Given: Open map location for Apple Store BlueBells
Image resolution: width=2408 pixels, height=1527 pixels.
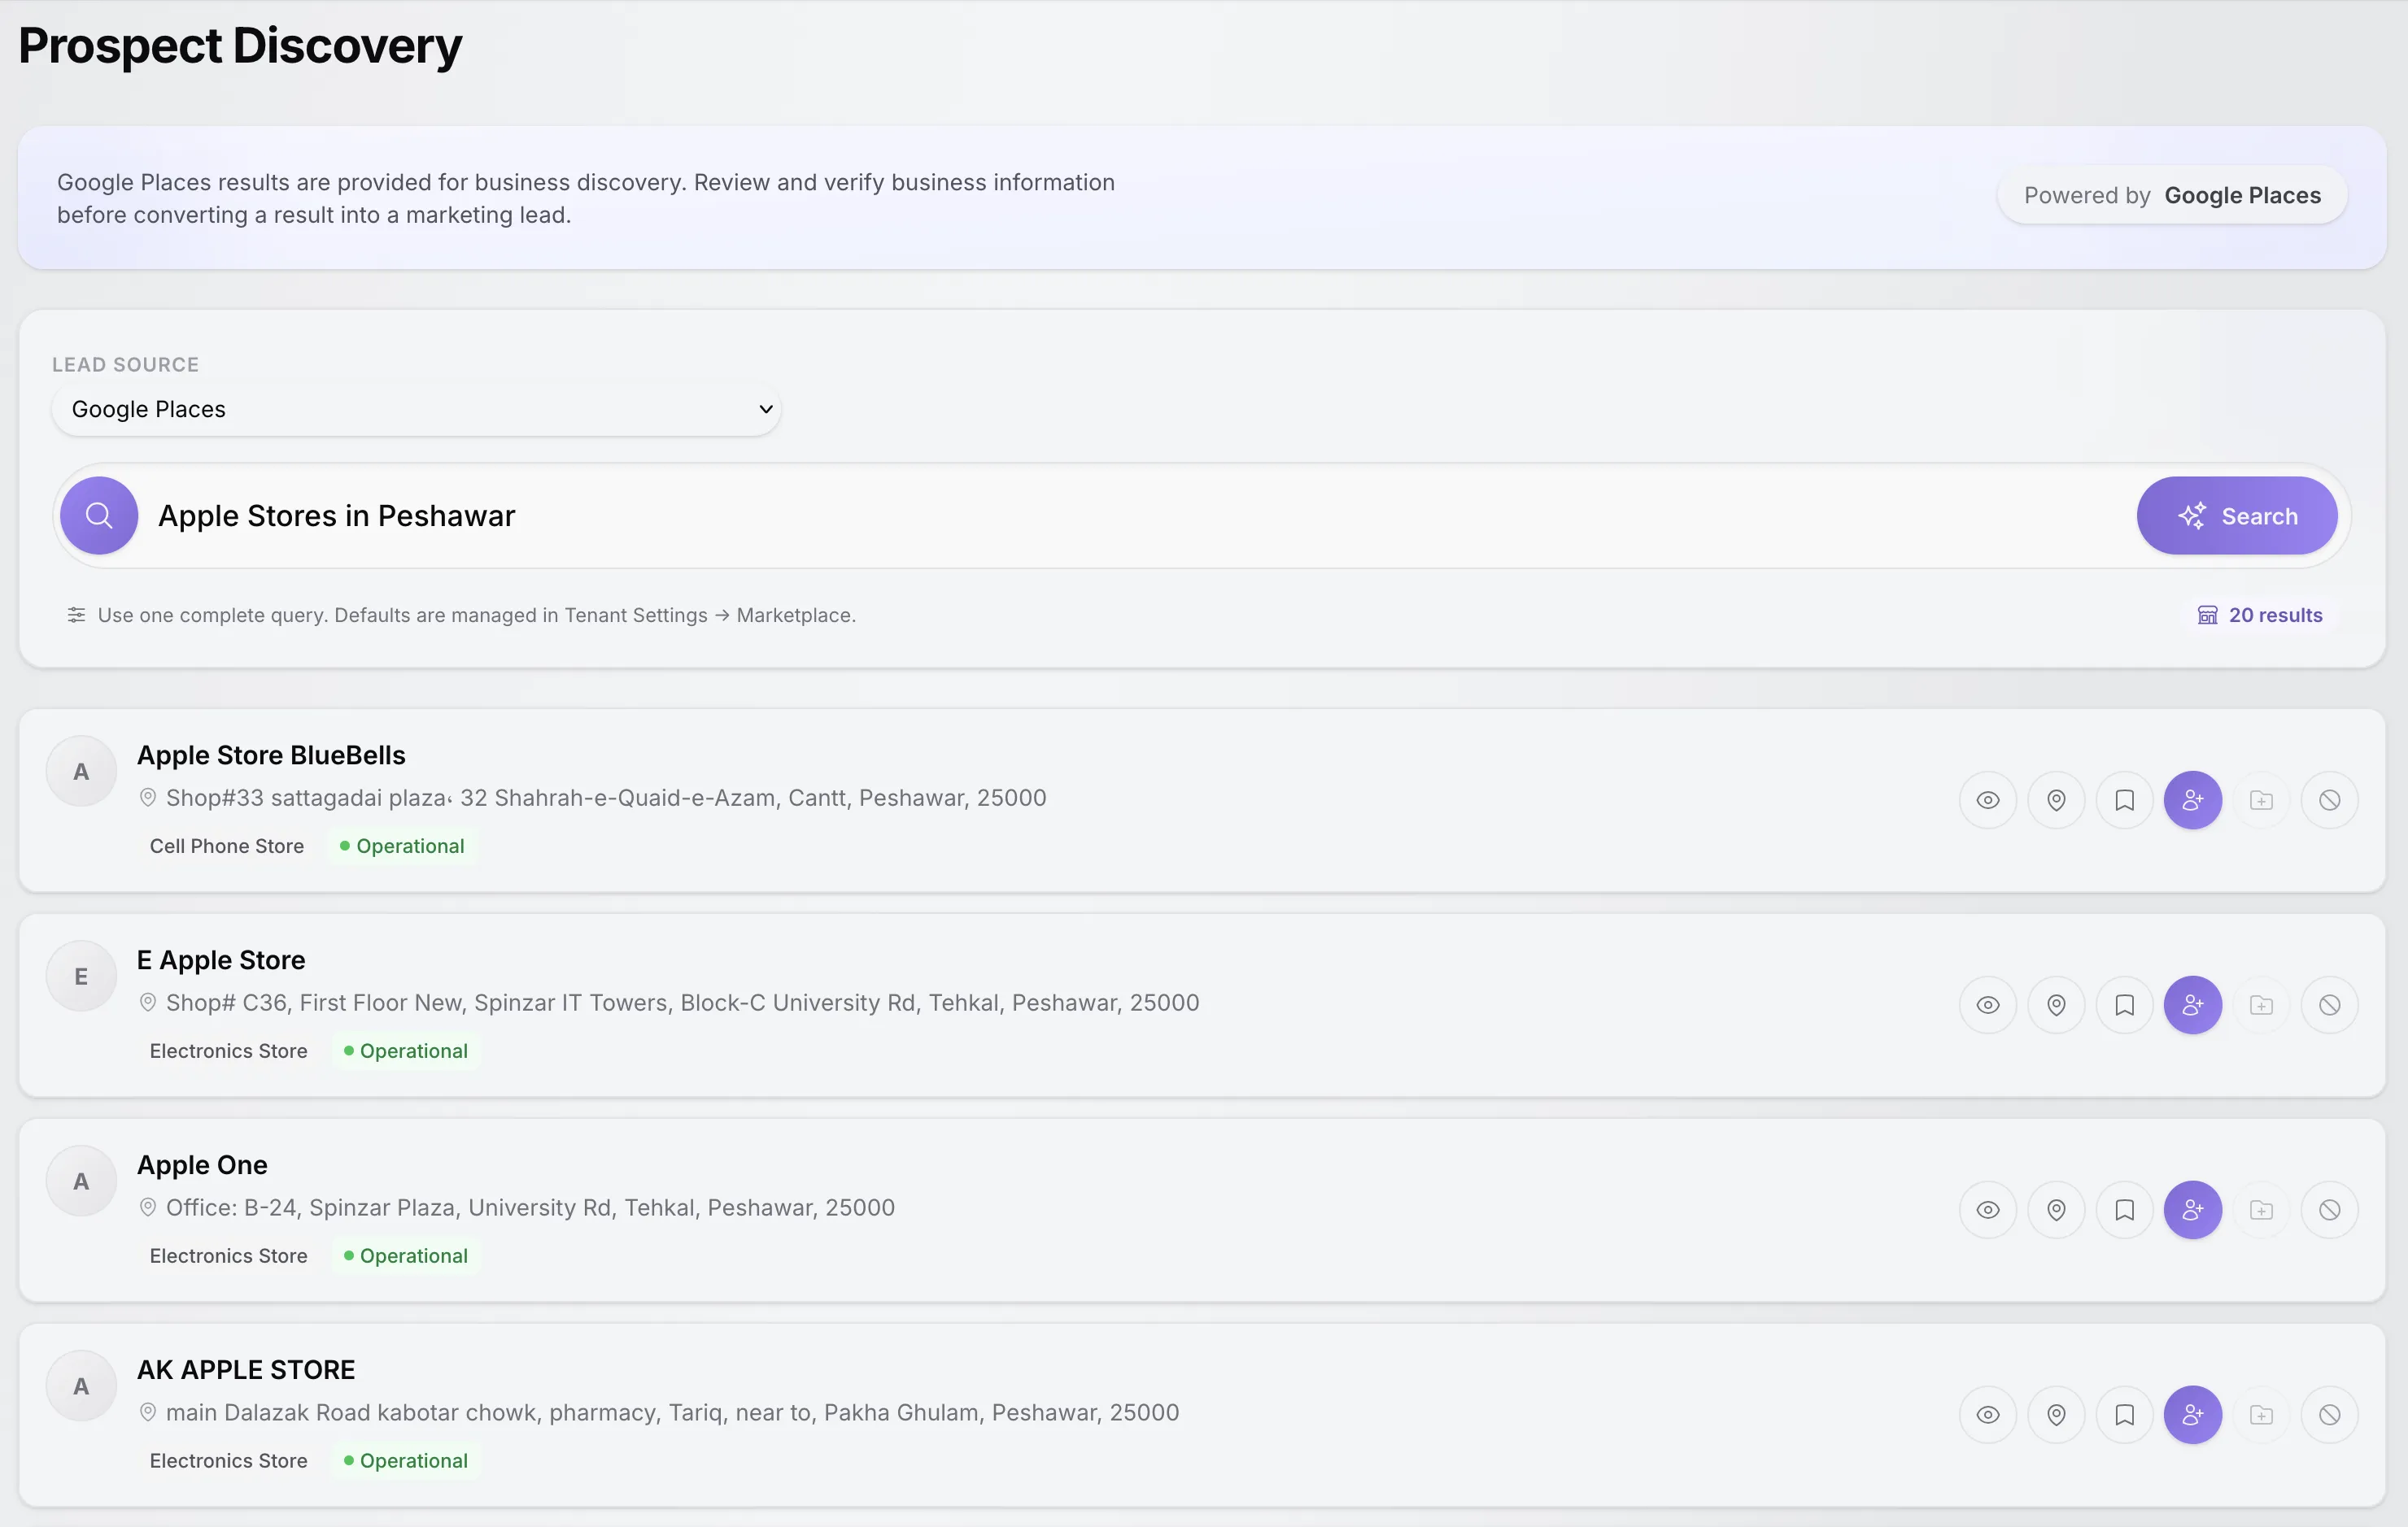Looking at the screenshot, I should [2056, 800].
